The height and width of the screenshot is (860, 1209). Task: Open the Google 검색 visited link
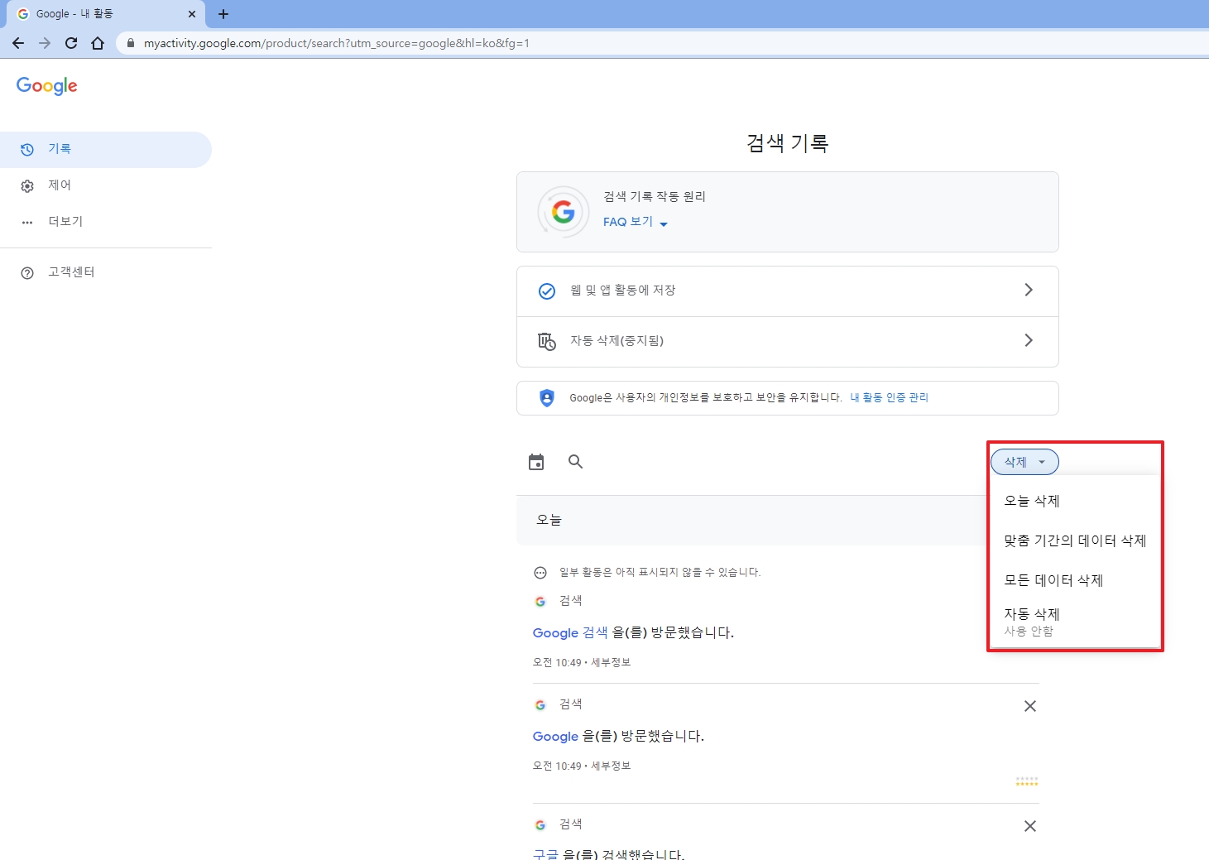click(570, 632)
